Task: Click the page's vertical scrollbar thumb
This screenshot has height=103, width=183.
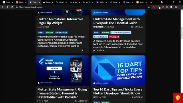Action: (x=182, y=33)
